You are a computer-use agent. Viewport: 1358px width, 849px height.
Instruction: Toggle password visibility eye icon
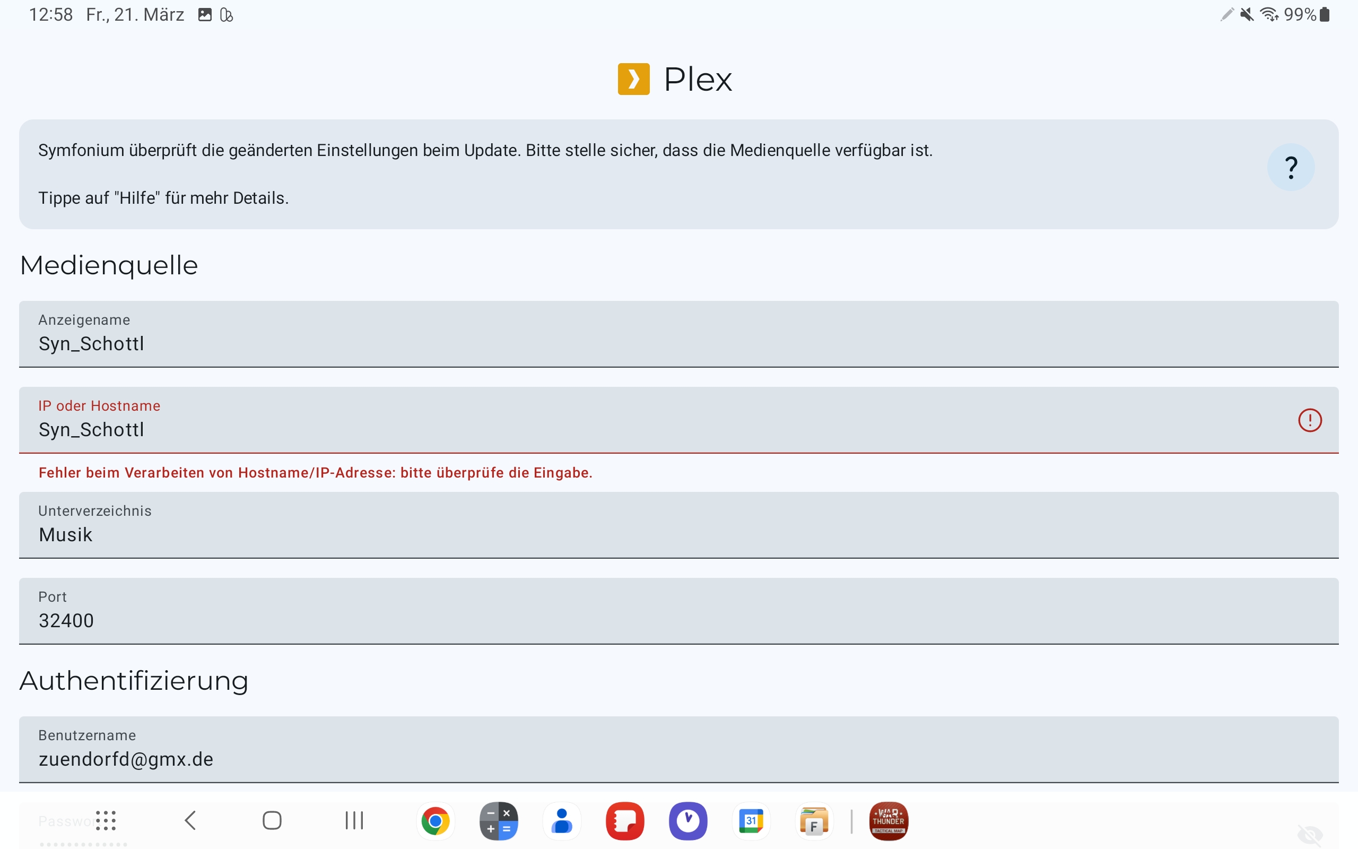(1310, 835)
